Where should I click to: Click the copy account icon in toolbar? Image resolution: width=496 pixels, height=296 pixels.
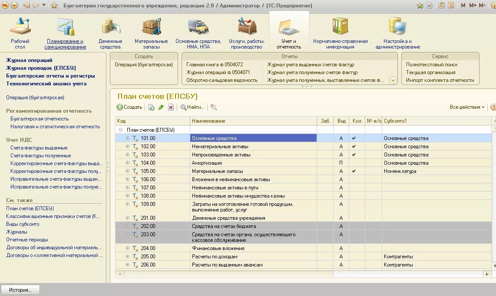coord(151,107)
